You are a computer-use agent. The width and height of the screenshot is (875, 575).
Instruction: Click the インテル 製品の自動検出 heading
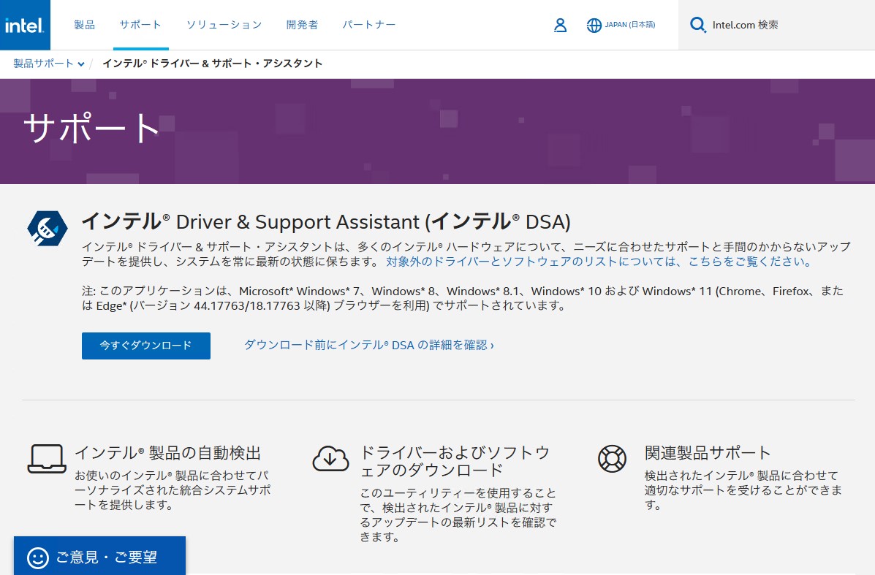click(x=168, y=453)
